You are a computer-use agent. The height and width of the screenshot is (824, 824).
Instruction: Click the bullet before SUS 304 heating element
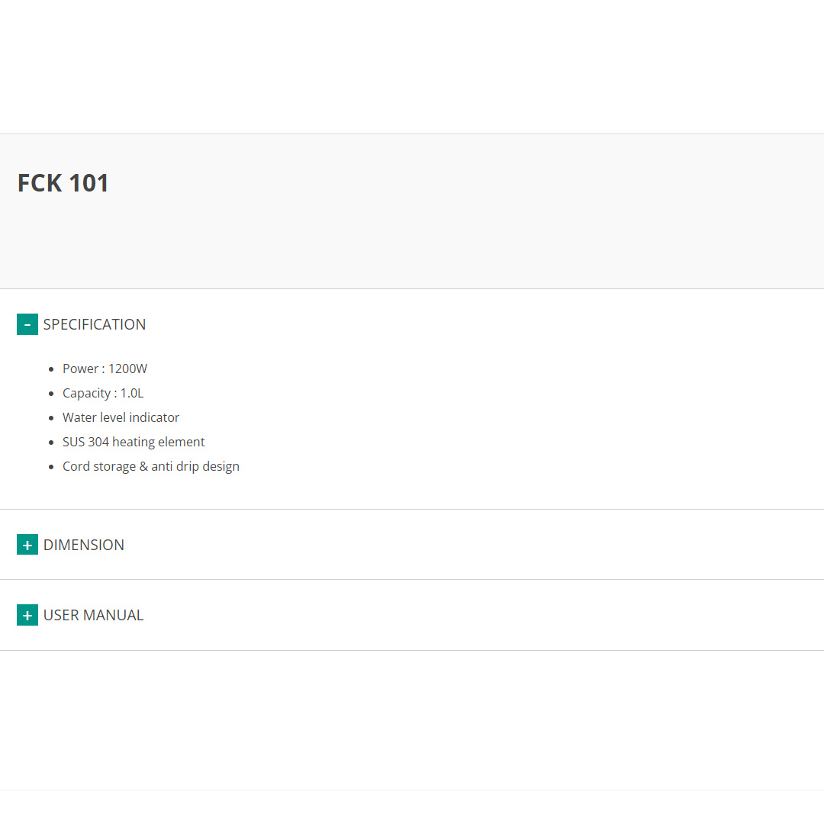click(x=52, y=443)
